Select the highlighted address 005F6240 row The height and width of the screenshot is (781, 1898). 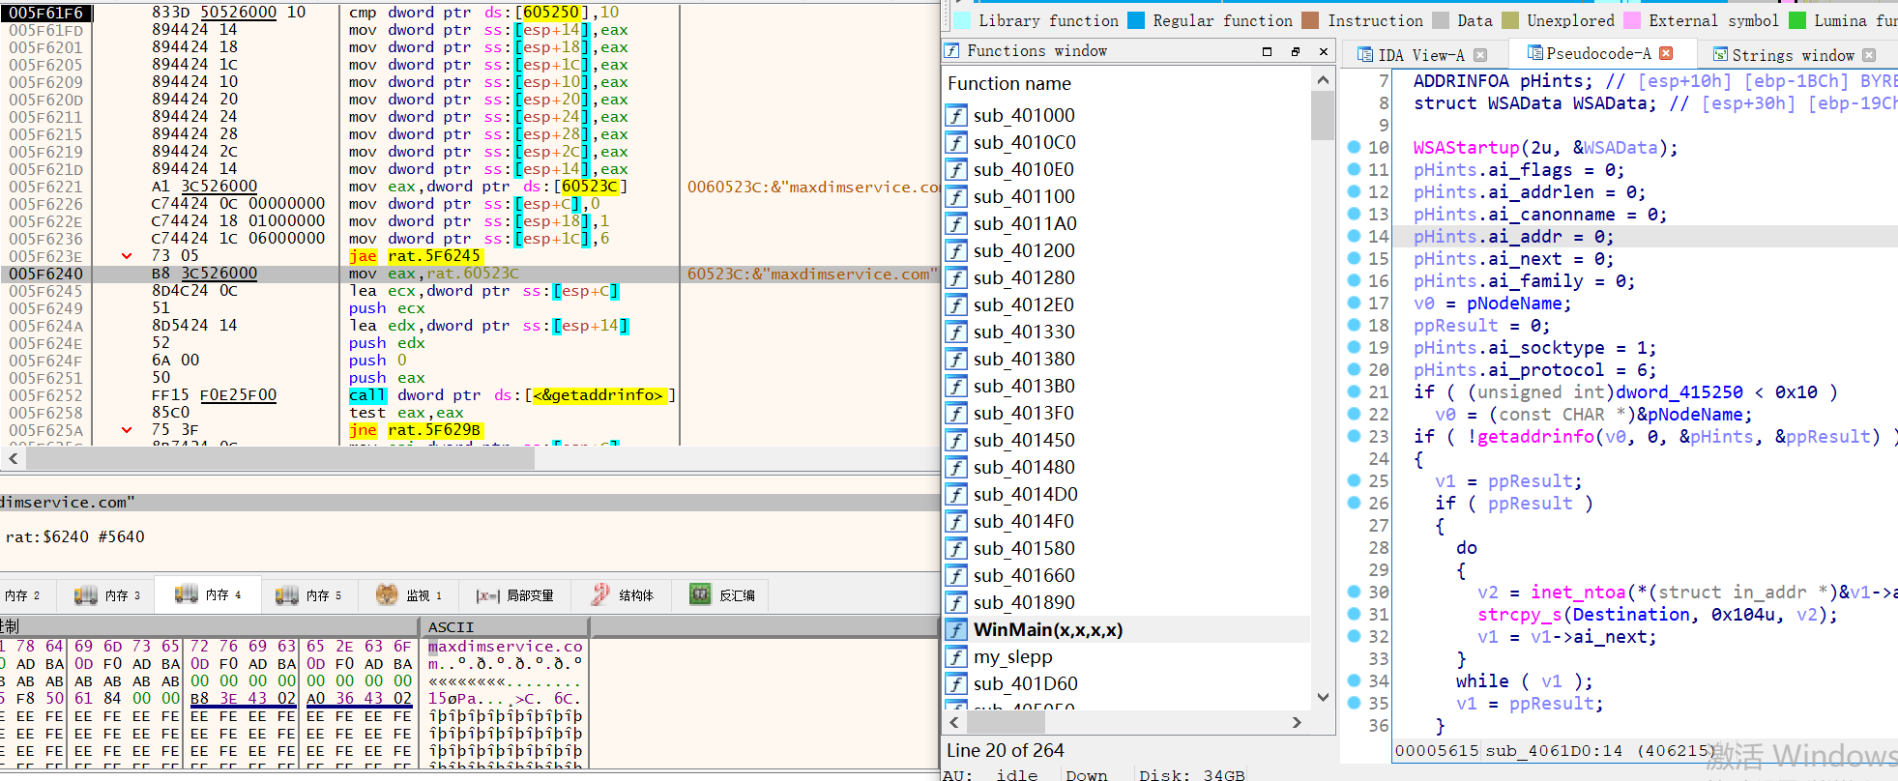[x=469, y=274]
